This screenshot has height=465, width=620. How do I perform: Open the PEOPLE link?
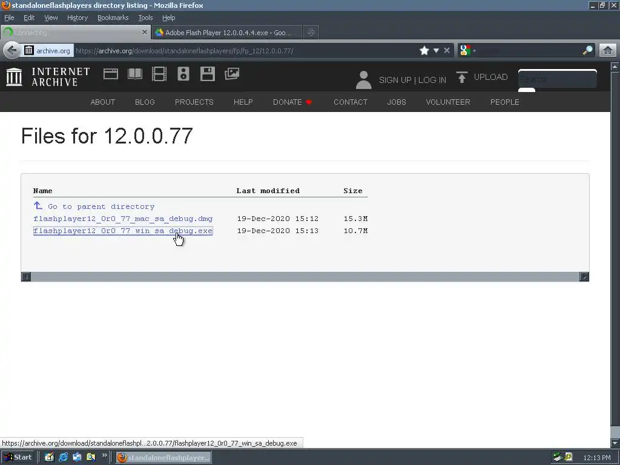504,102
